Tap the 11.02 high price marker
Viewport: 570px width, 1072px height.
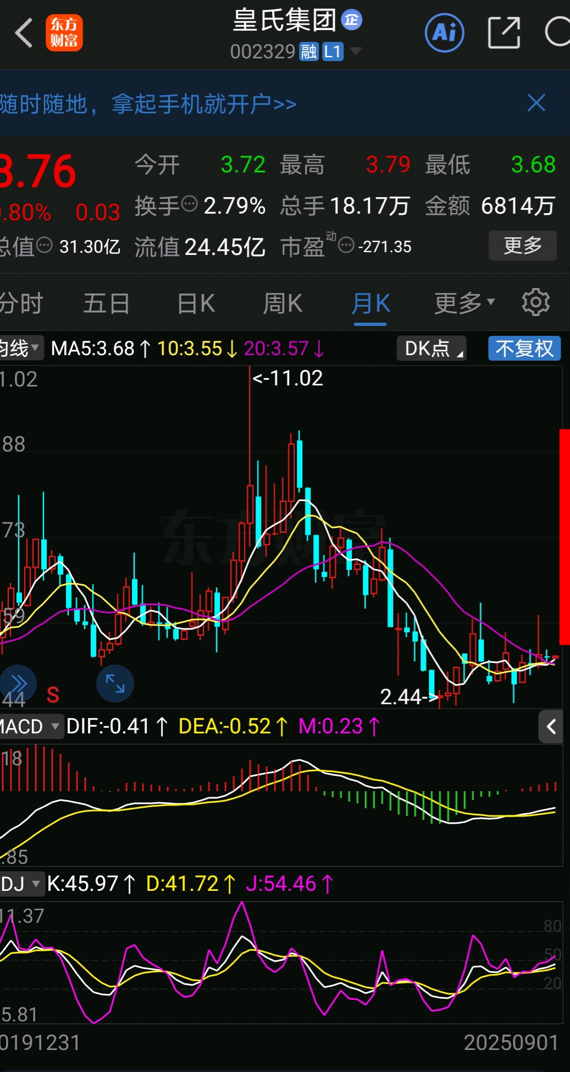tap(287, 378)
